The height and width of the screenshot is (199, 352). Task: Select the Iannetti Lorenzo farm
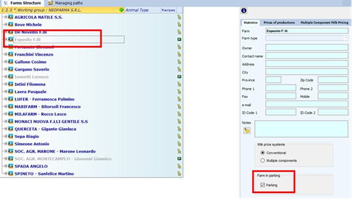[x=32, y=76]
